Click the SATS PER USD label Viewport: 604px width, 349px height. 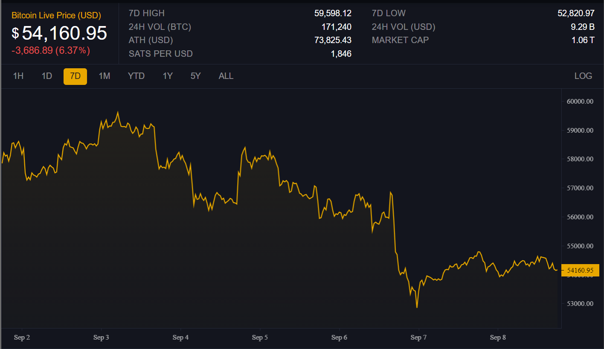tap(161, 54)
